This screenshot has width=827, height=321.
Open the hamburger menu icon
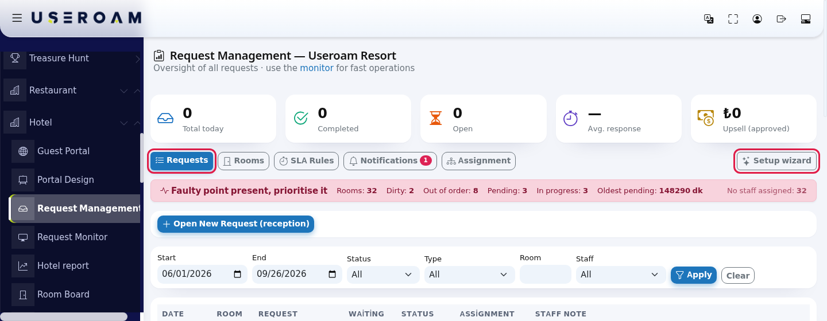tap(17, 18)
